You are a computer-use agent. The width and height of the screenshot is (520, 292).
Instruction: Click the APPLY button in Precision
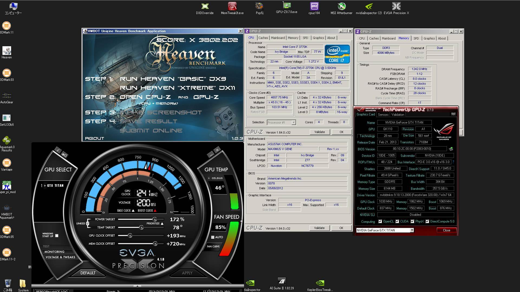(187, 273)
